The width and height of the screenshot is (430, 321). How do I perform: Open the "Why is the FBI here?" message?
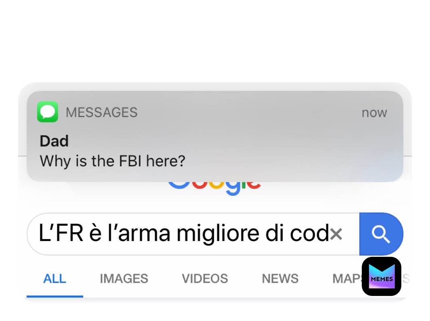pyautogui.click(x=112, y=161)
